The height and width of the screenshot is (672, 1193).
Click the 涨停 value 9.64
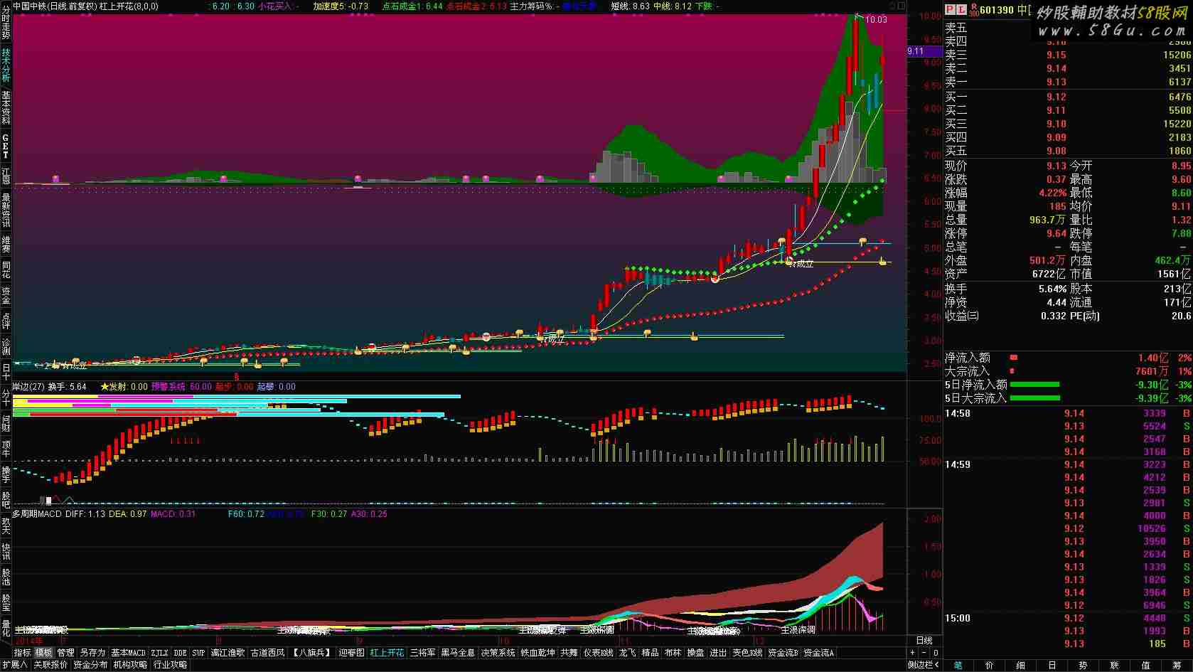point(1056,233)
